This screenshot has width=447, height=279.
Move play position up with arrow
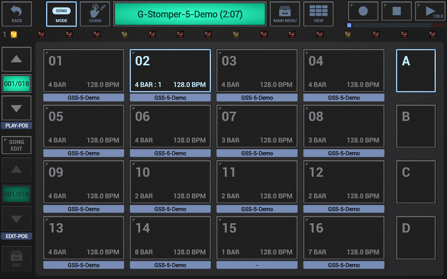point(16,59)
